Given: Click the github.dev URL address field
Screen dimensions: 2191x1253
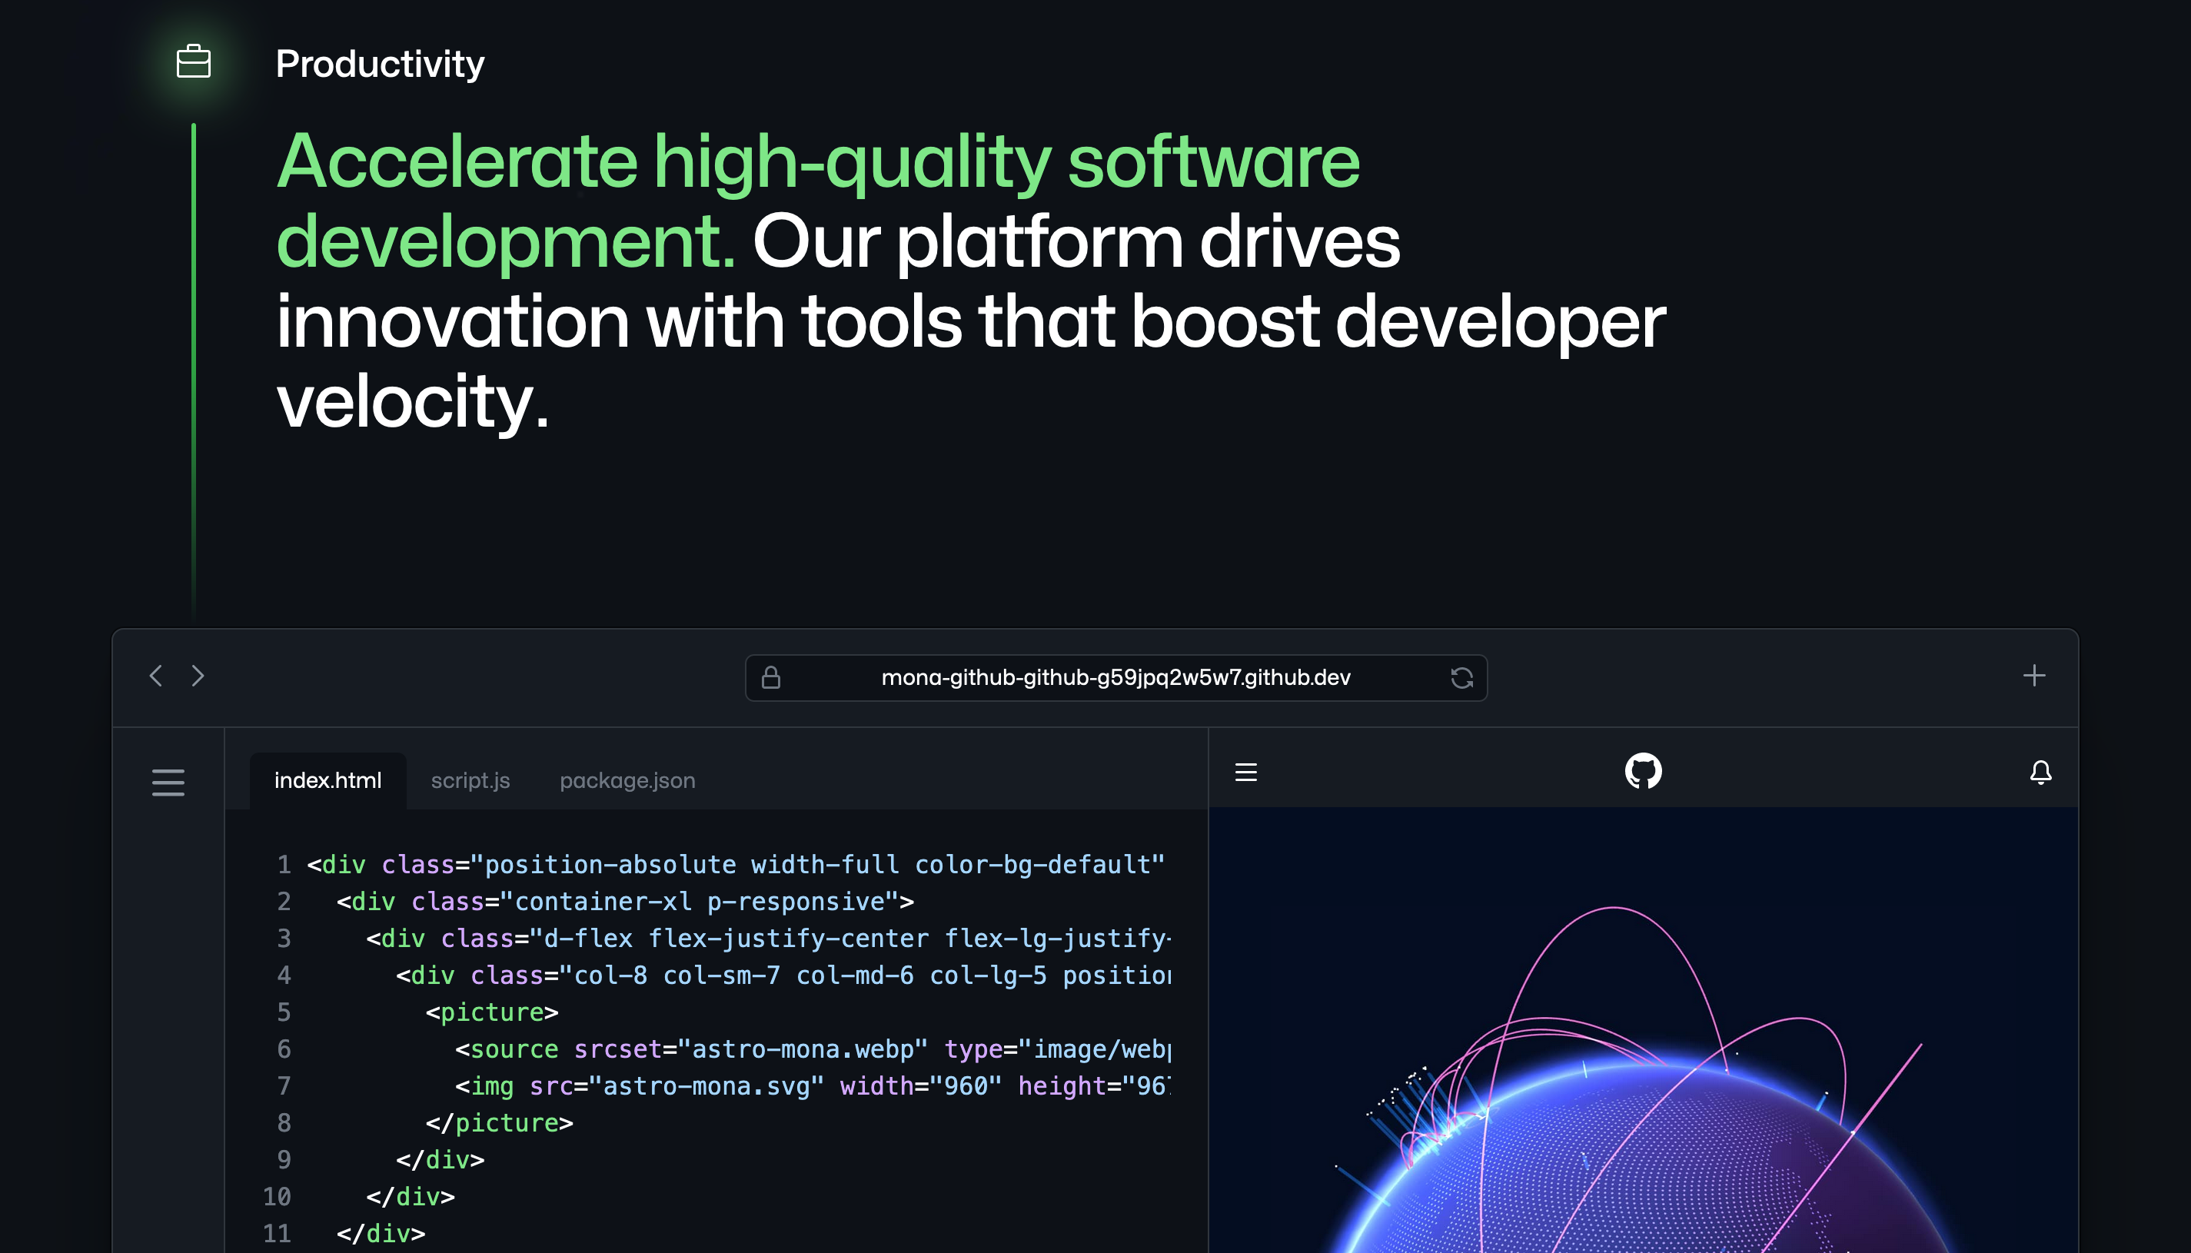Looking at the screenshot, I should [x=1115, y=678].
